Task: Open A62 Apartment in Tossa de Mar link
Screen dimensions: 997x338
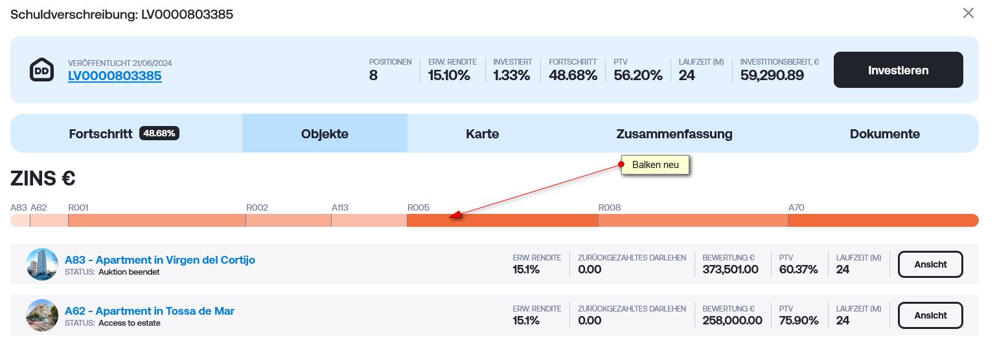Action: click(x=150, y=311)
